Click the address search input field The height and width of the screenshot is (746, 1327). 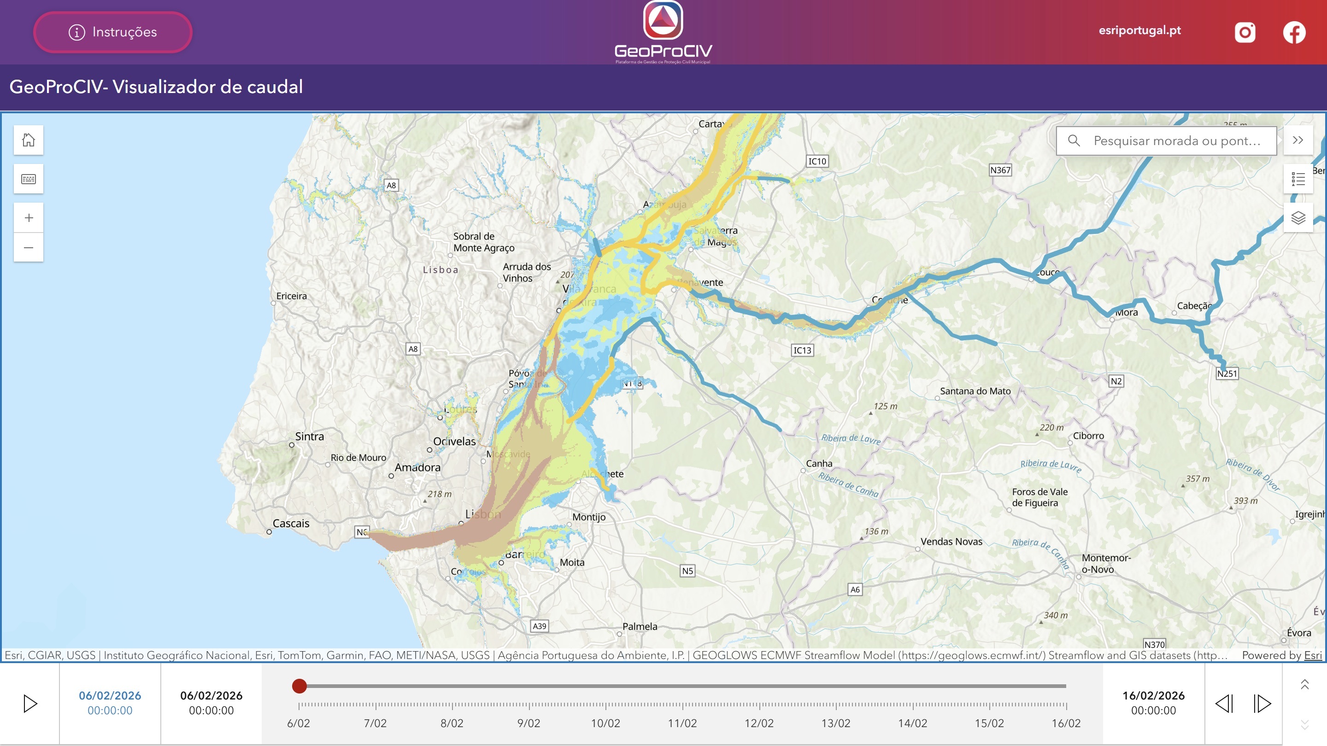pyautogui.click(x=1177, y=140)
